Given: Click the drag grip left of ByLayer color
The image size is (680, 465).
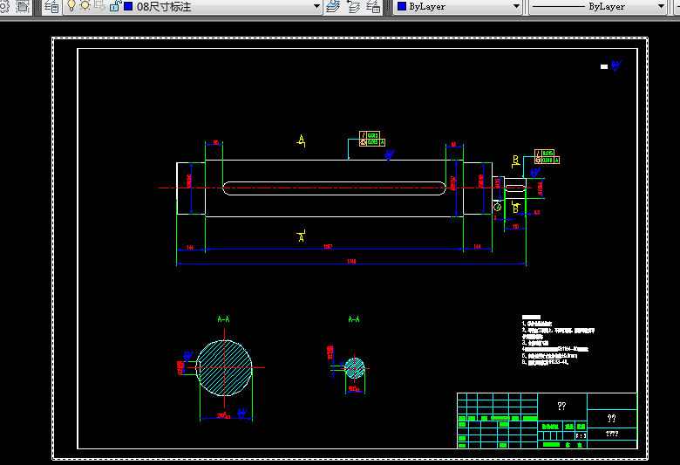Looking at the screenshot, I should (389, 6).
